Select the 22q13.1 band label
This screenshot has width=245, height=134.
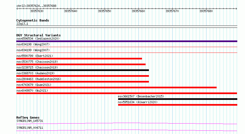coord(22,24)
